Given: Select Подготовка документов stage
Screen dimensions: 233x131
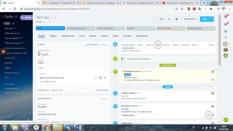Looking at the screenshot, I should [80, 28].
